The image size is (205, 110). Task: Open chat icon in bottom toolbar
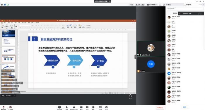[81, 107]
